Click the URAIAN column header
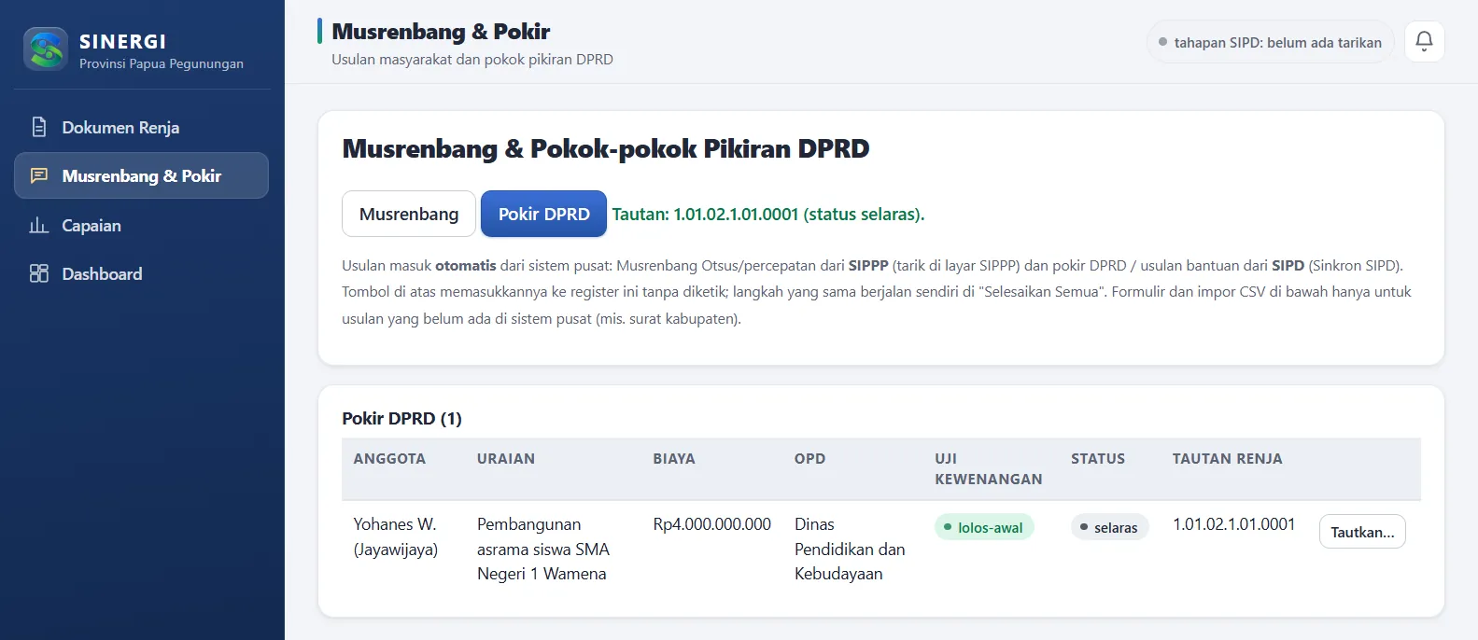1478x640 pixels. tap(506, 459)
